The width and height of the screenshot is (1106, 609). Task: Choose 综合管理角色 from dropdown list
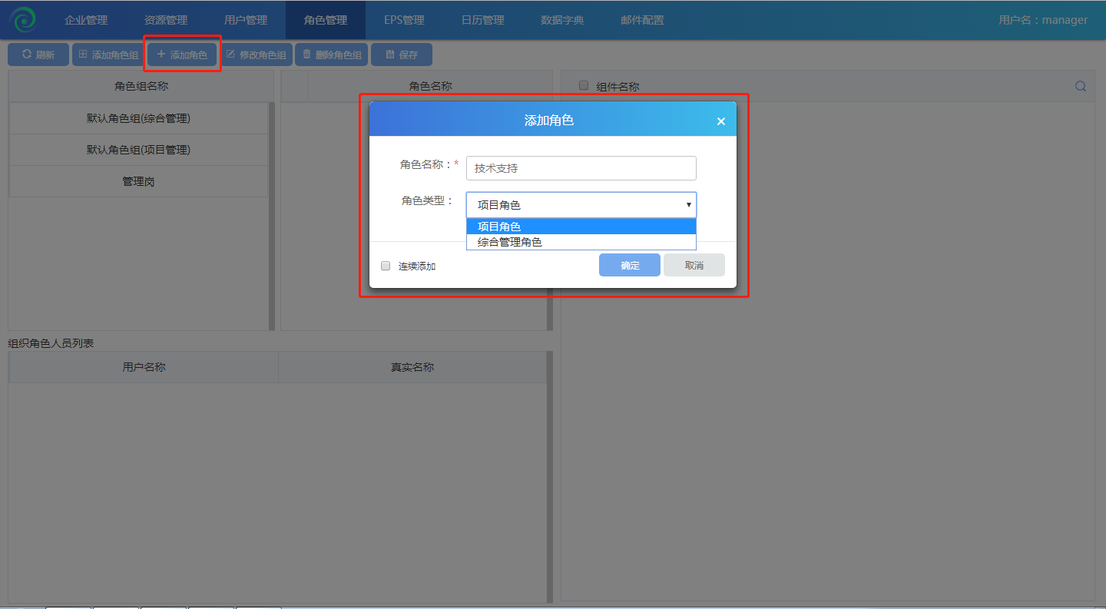(581, 242)
